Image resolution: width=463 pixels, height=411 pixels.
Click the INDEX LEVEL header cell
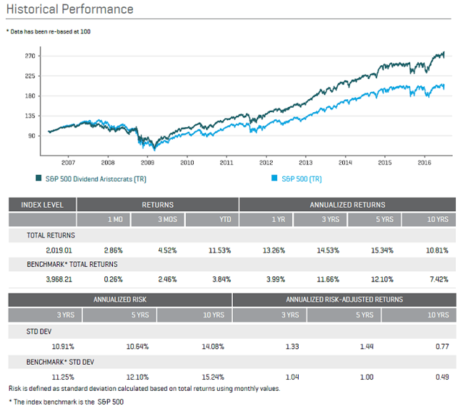(42, 205)
